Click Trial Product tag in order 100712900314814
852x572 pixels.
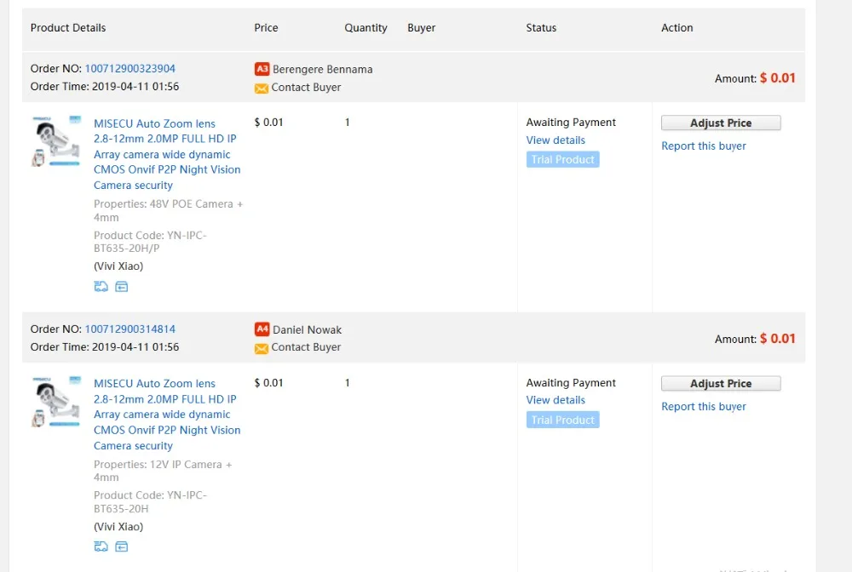click(562, 420)
